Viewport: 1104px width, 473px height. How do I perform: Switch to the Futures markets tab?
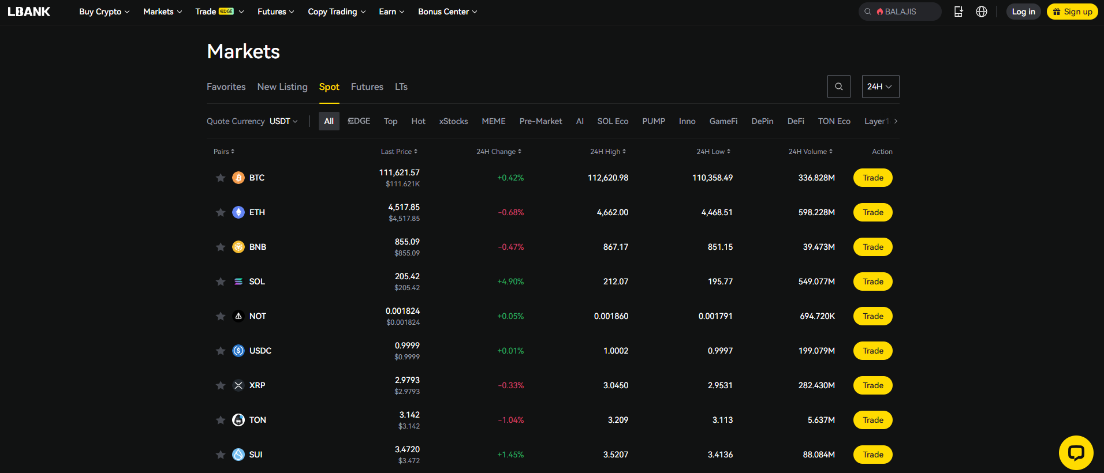pos(367,87)
